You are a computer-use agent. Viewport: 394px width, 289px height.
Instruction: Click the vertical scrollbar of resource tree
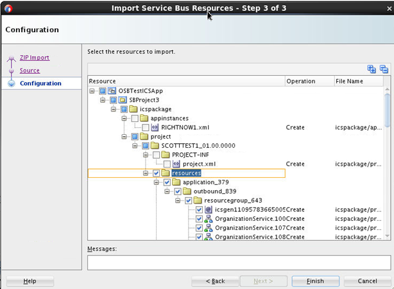tap(386, 161)
